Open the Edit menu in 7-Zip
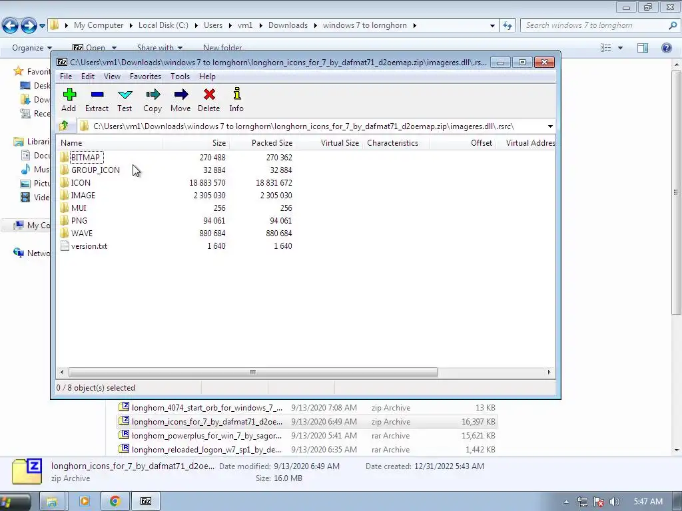Image resolution: width=682 pixels, height=511 pixels. point(87,77)
